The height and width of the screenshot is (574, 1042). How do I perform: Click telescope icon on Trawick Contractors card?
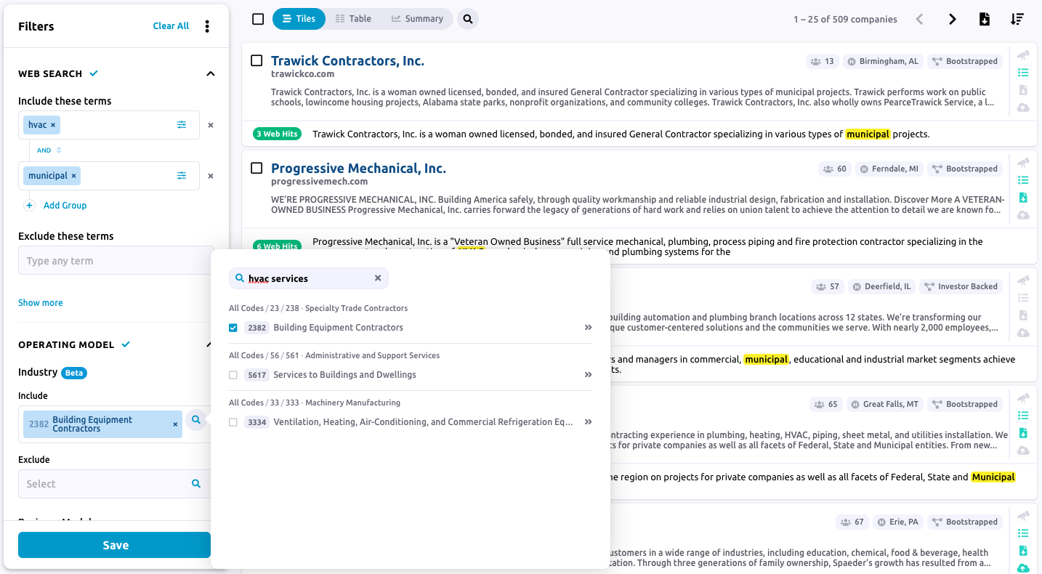click(1023, 55)
